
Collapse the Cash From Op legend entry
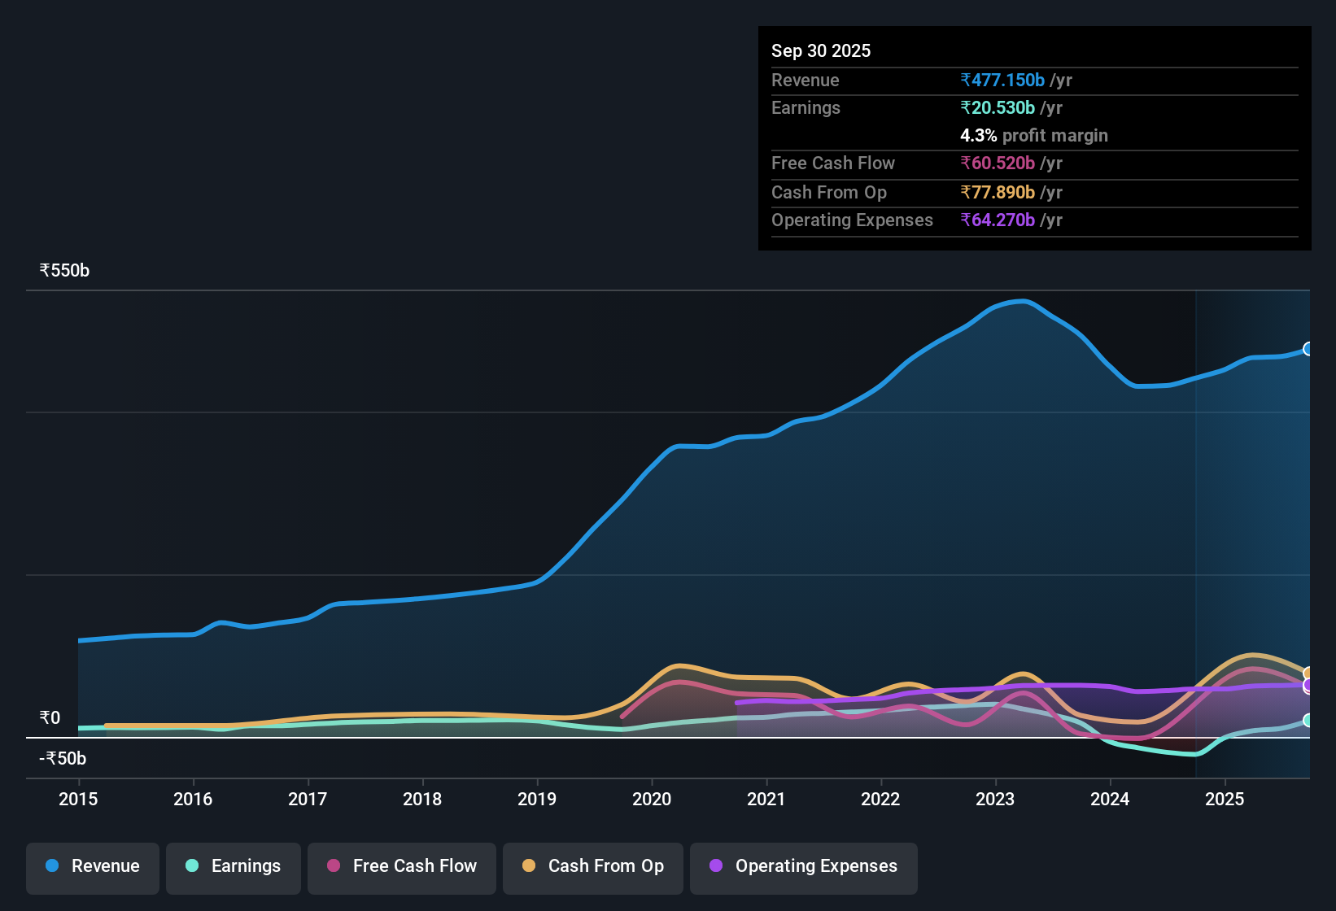point(592,866)
